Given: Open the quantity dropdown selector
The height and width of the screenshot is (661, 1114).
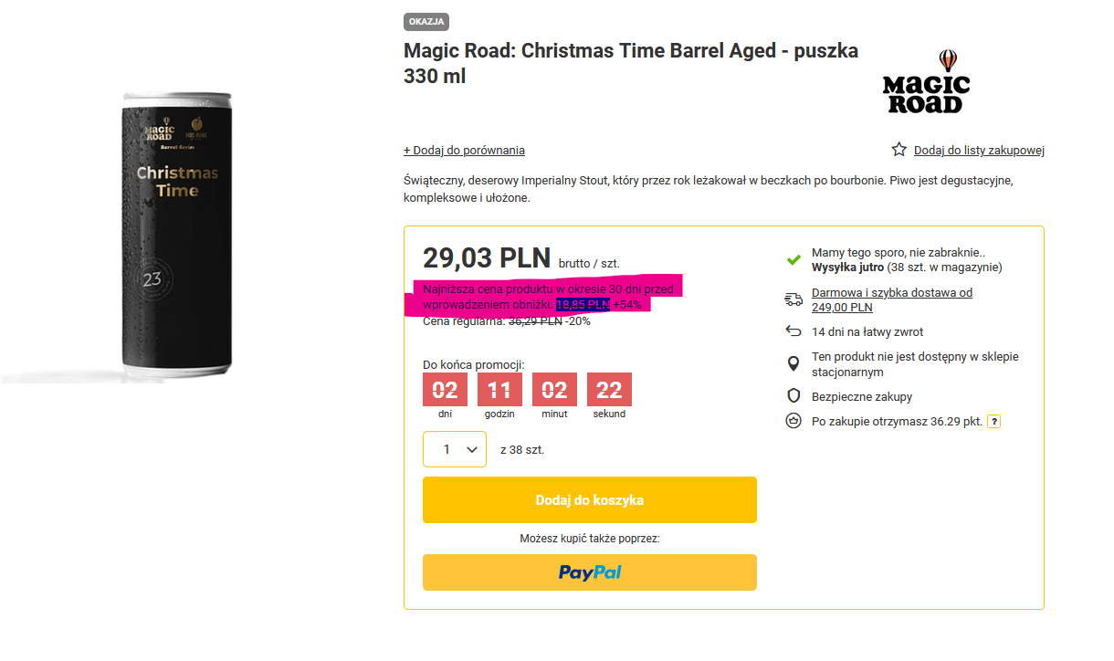Looking at the screenshot, I should click(x=455, y=449).
